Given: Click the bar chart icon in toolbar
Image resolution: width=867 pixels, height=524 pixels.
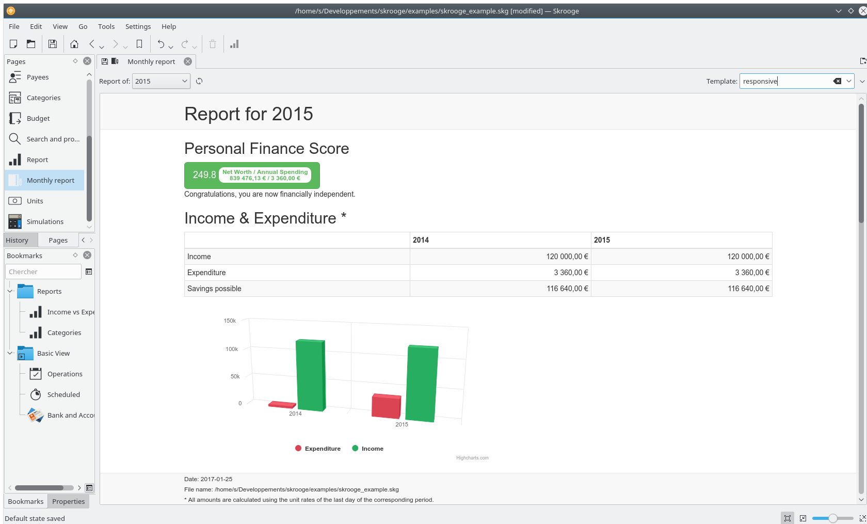Looking at the screenshot, I should tap(234, 44).
